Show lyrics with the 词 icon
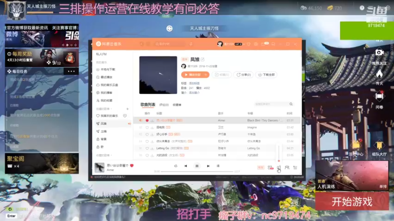This screenshot has height=221, width=394. pyautogui.click(x=218, y=166)
